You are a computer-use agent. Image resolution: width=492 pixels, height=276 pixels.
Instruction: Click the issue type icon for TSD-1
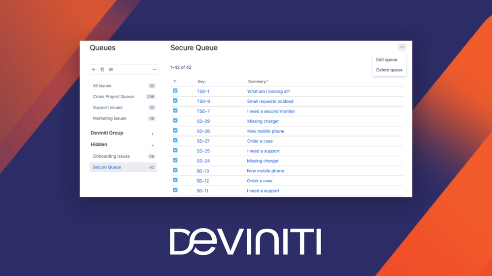pos(175,91)
